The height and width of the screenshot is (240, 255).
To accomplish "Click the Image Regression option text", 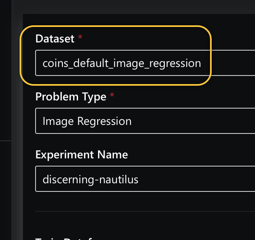I will tap(87, 121).
